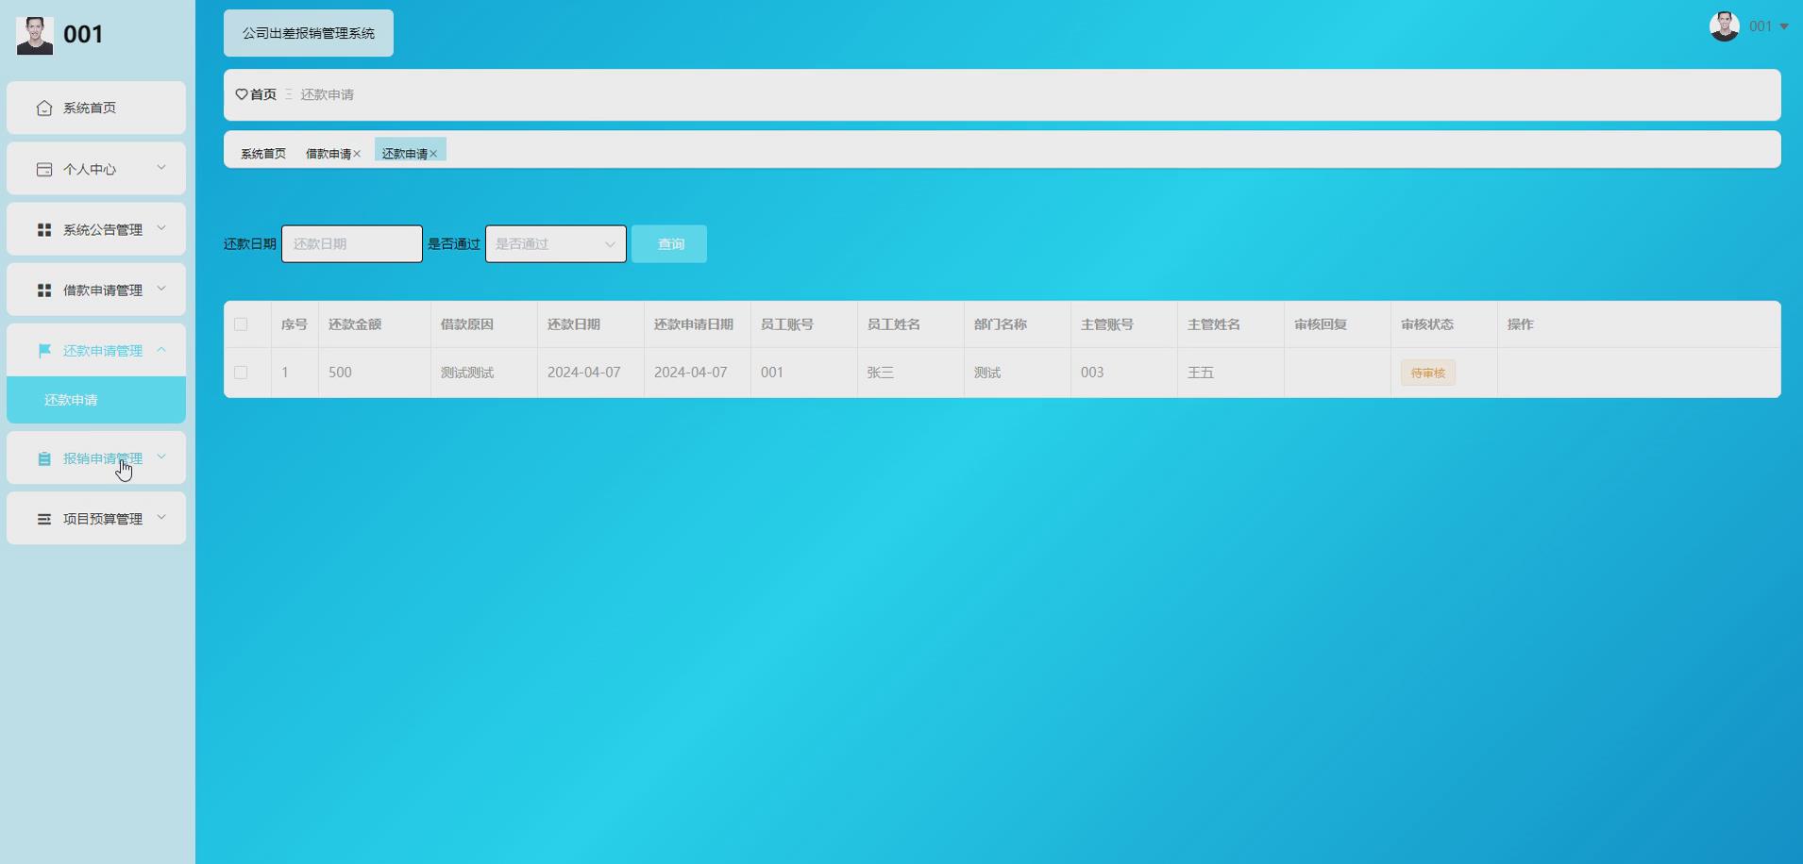Open the top-right 001 user dropdown arrow
The height and width of the screenshot is (864, 1803).
tap(1784, 26)
